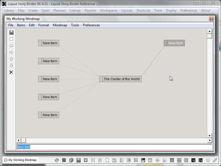Open the Mindmap menu in the mindmap window
221x166 pixels.
tap(60, 25)
